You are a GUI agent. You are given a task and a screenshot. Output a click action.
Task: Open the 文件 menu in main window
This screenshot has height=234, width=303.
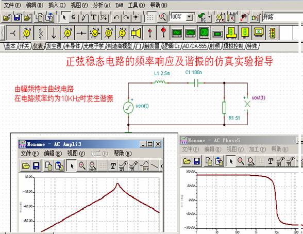(x=12, y=5)
